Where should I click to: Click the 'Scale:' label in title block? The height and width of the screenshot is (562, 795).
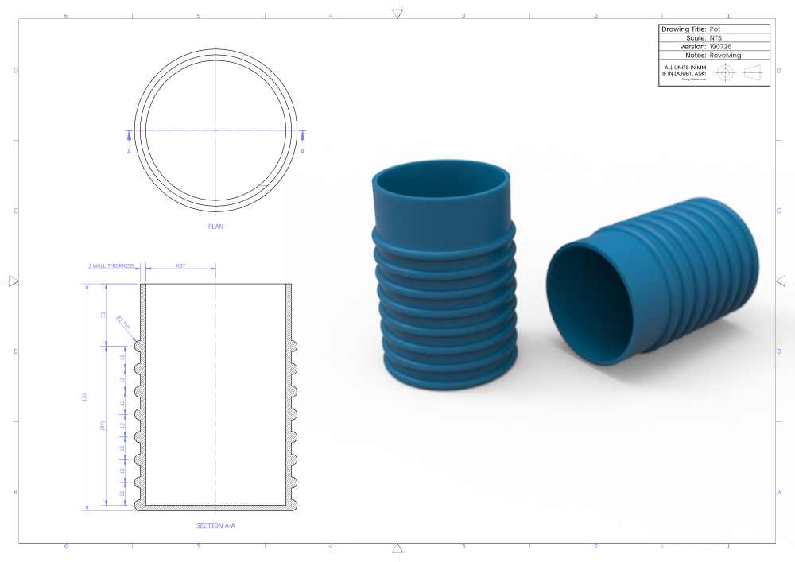(x=696, y=38)
